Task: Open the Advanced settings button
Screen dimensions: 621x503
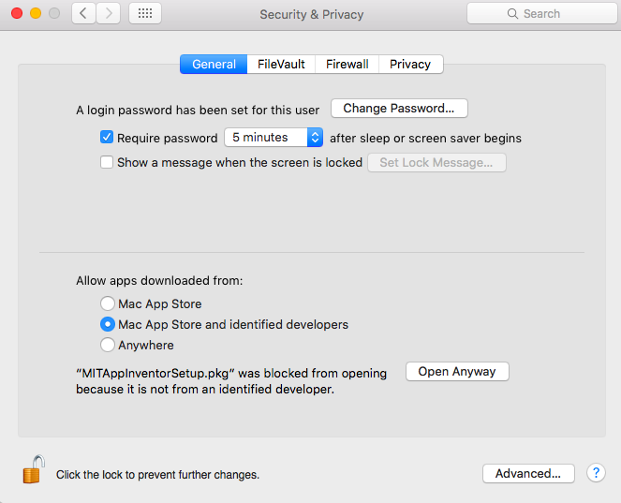Action: [x=528, y=473]
